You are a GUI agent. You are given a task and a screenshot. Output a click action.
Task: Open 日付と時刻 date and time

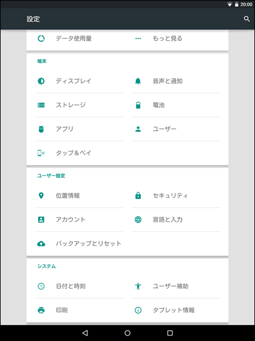click(79, 286)
